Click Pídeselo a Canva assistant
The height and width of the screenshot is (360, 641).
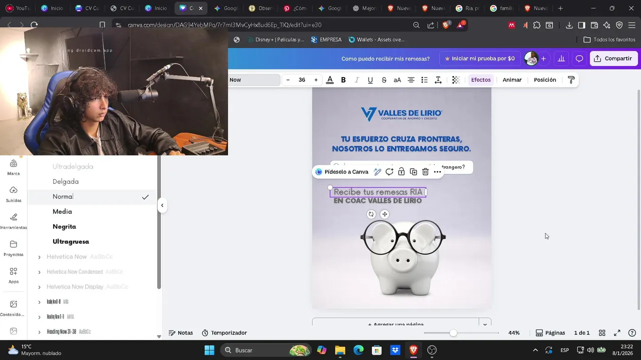pyautogui.click(x=342, y=171)
